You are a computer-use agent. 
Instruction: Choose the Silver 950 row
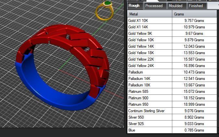(172, 117)
